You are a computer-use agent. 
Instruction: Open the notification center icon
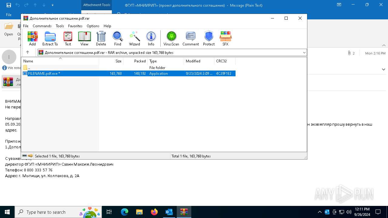(x=378, y=212)
